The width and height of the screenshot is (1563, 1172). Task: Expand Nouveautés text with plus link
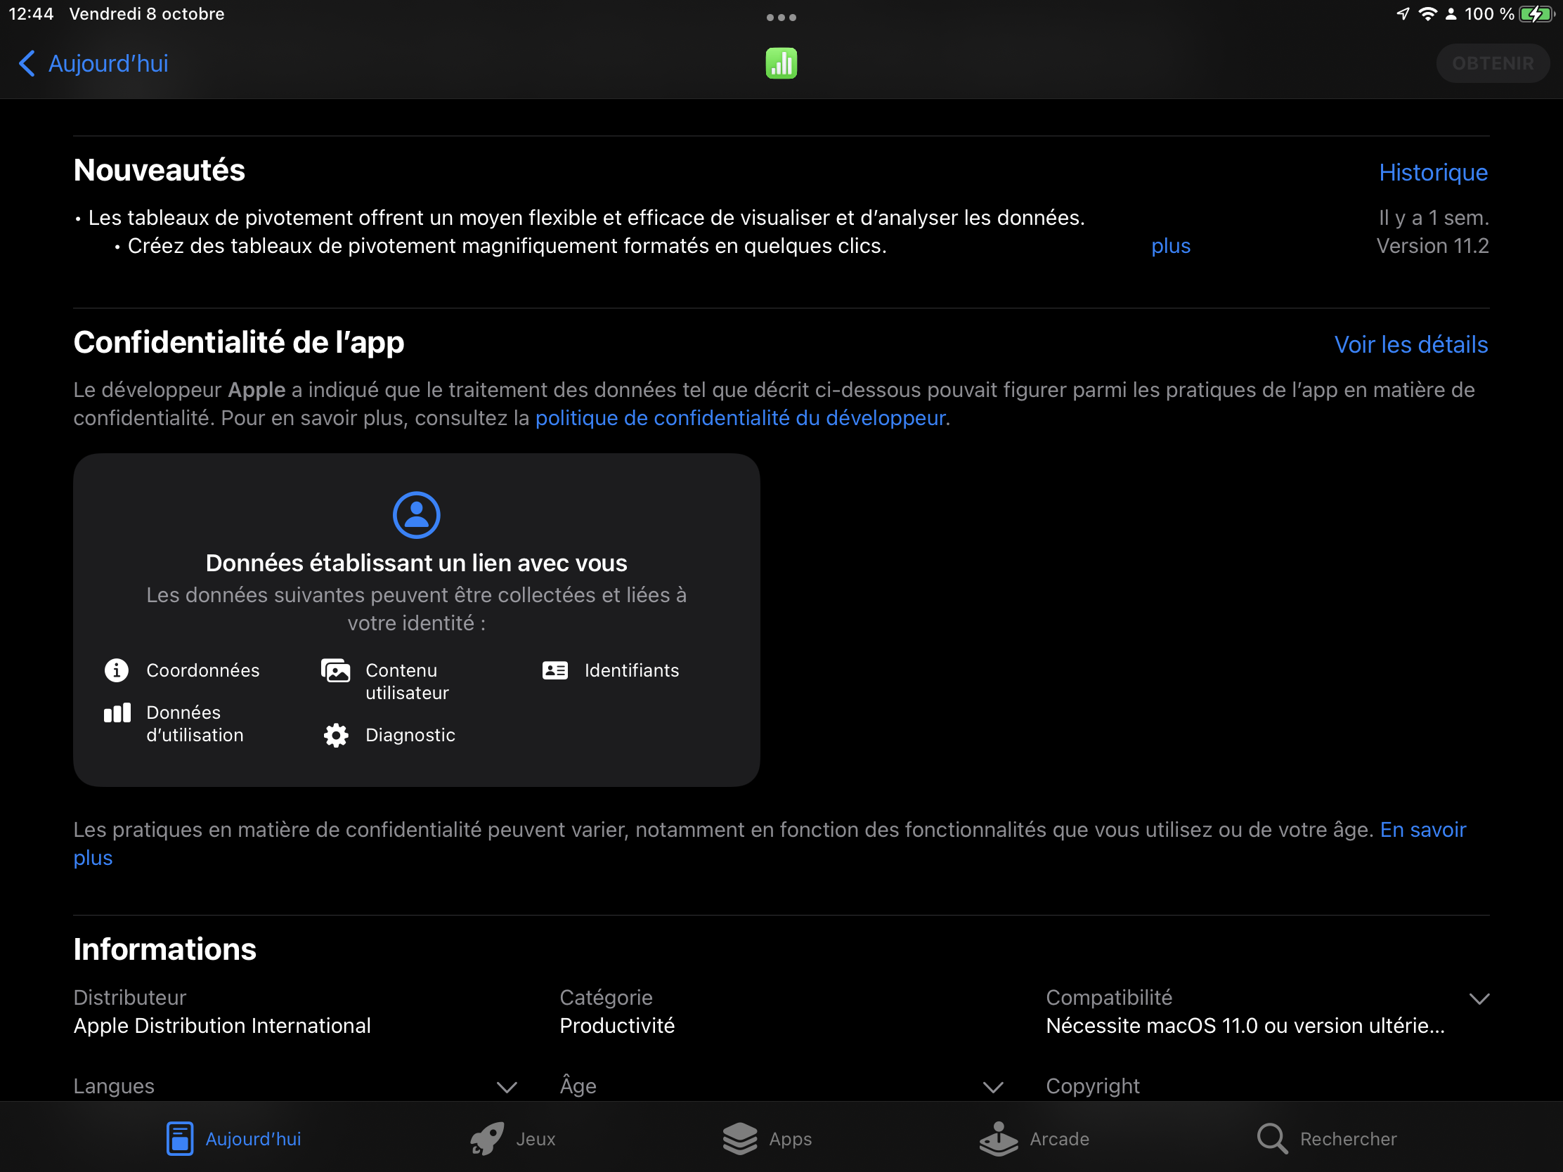pos(1170,246)
